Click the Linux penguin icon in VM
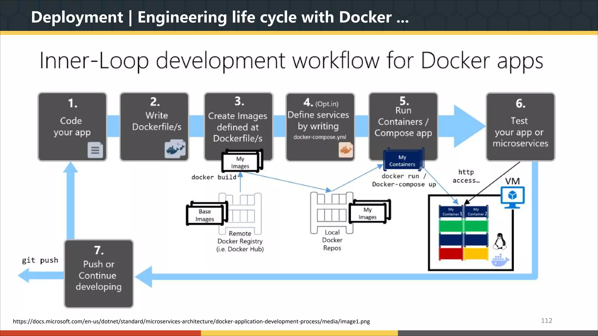Image resolution: width=598 pixels, height=336 pixels. tap(500, 242)
